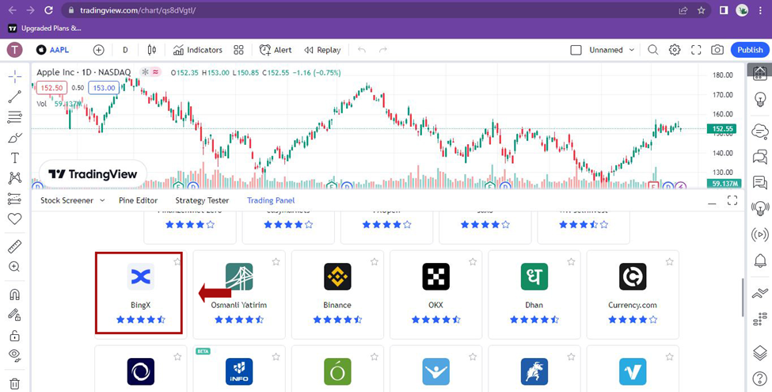Open the candlestick chart type selector
Viewport: 772px width, 392px height.
click(x=152, y=50)
